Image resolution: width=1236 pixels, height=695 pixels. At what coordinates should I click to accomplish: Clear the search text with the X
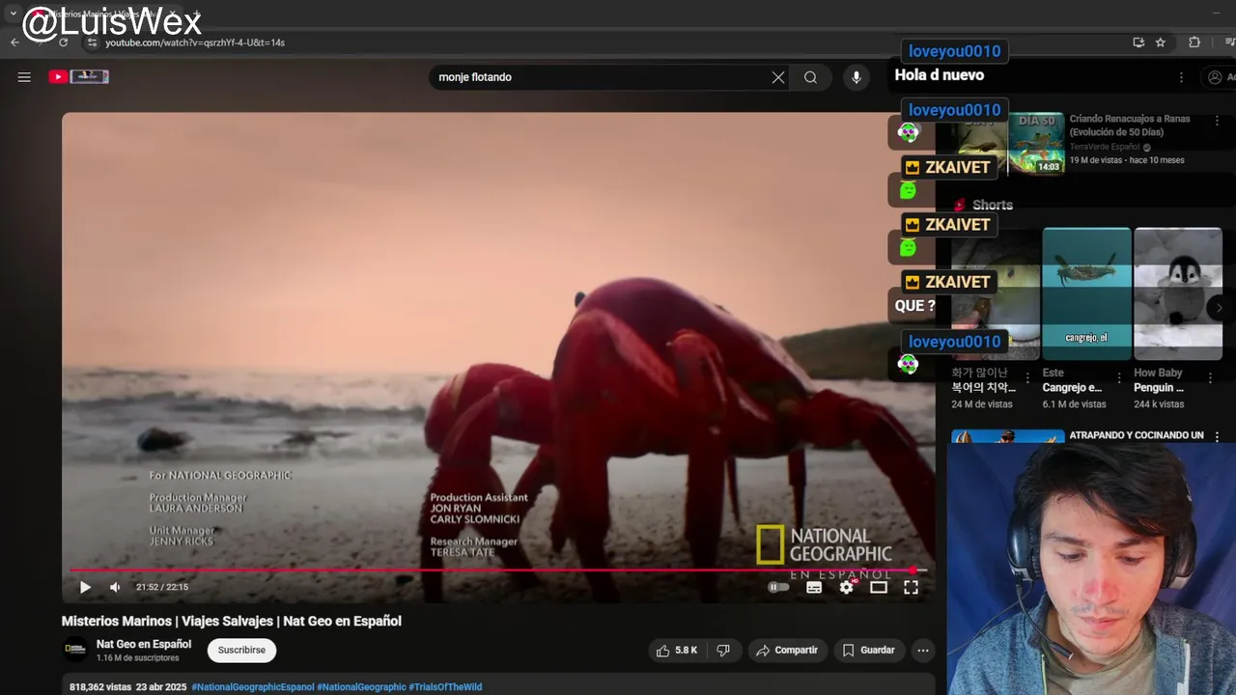[x=778, y=77]
